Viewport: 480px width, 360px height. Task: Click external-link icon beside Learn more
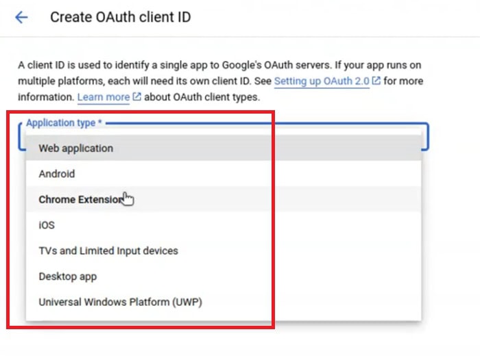tap(136, 97)
